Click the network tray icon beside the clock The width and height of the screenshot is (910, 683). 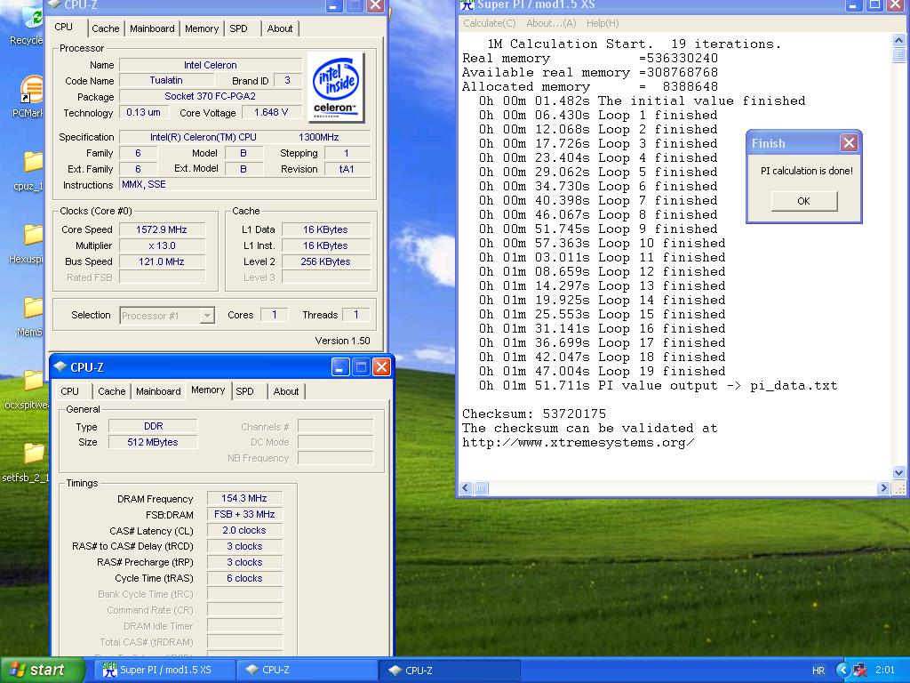[860, 671]
